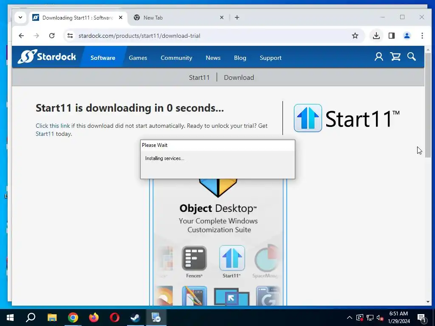Click the 'Installing services...' text

point(164,158)
